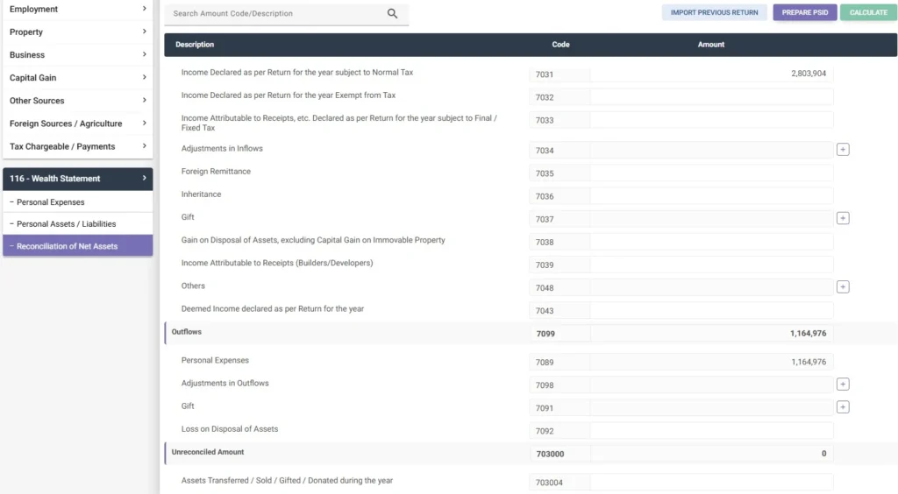
Task: Click amount field for code 7032 Exempt income
Action: point(711,97)
